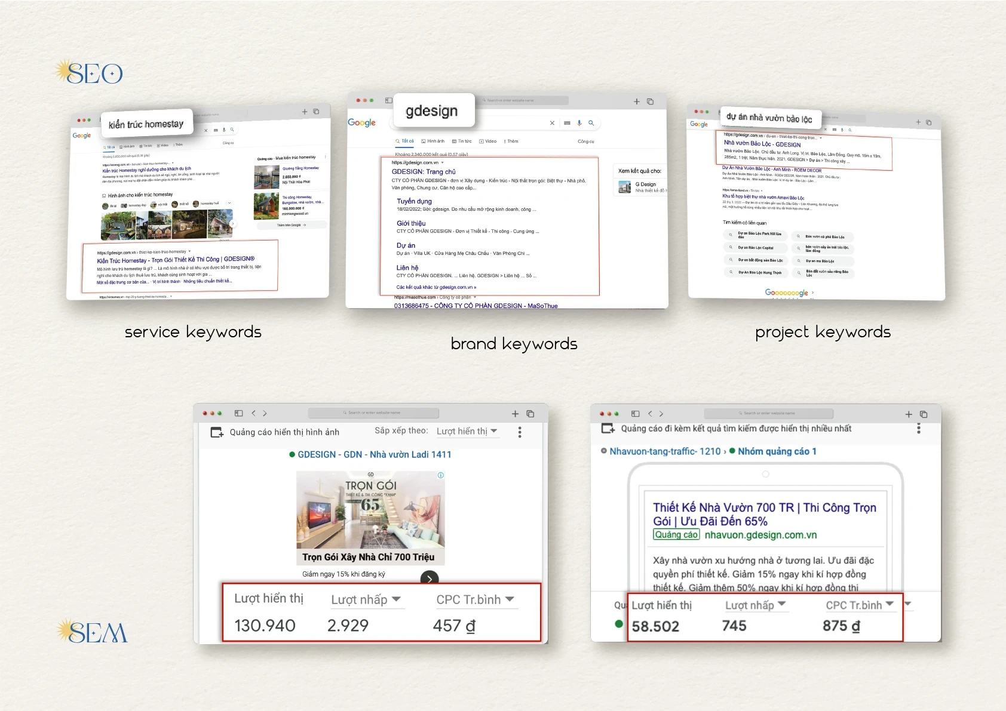
Task: Click the tab overview icon in the homestay window
Action: point(316,112)
